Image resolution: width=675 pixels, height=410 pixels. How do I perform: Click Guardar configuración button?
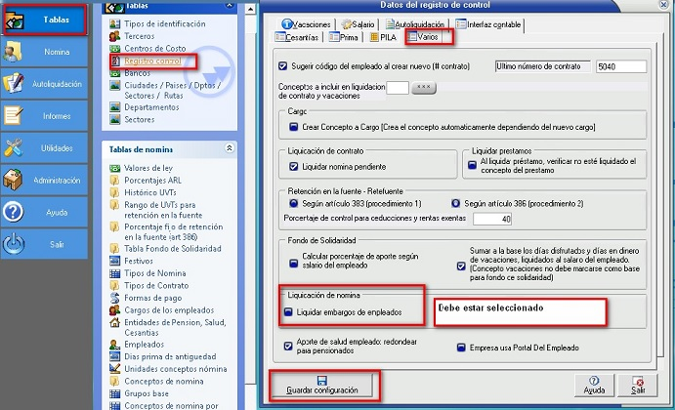321,385
